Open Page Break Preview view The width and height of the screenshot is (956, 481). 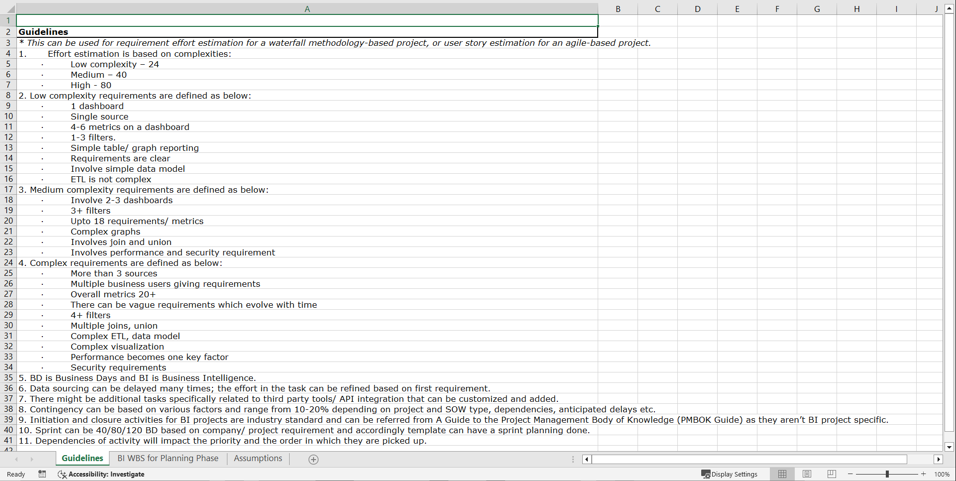(831, 474)
